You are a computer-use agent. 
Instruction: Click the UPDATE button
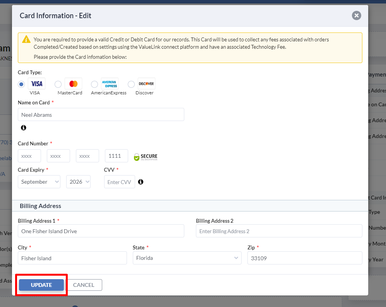[41, 285]
